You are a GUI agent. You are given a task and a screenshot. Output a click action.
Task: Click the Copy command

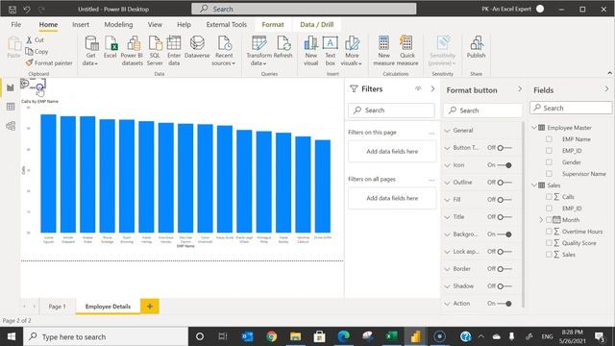pyautogui.click(x=37, y=51)
